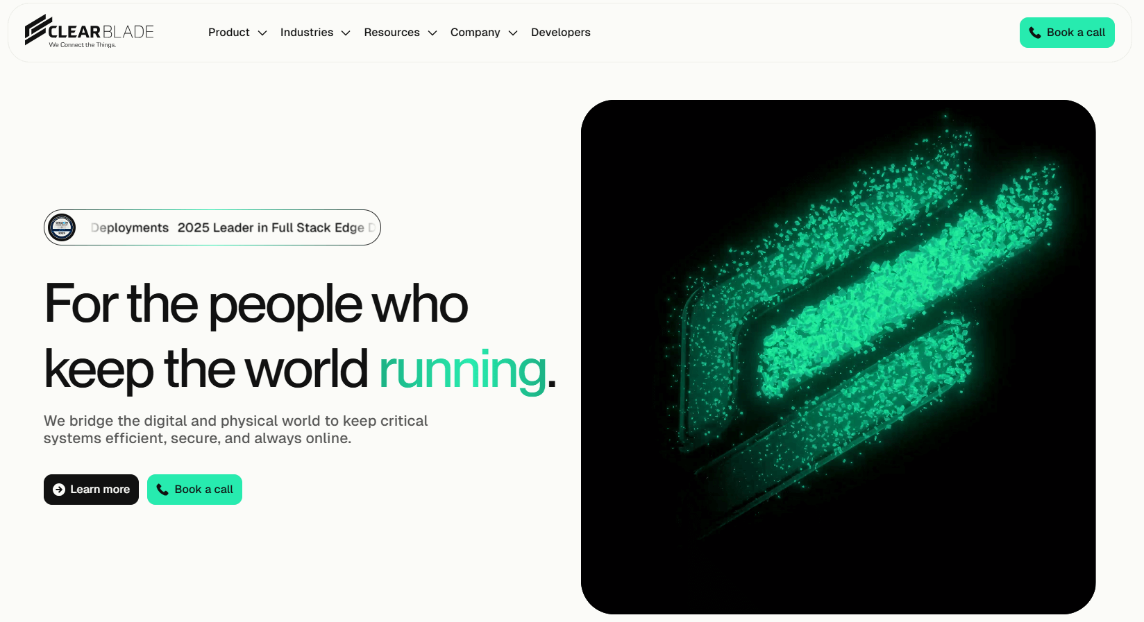Click the green ClearBlade particle artwork

[x=839, y=356]
